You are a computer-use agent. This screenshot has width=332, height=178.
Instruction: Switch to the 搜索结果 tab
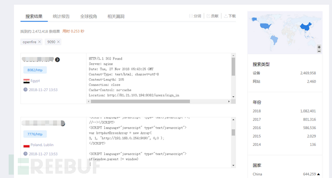pos(34,16)
